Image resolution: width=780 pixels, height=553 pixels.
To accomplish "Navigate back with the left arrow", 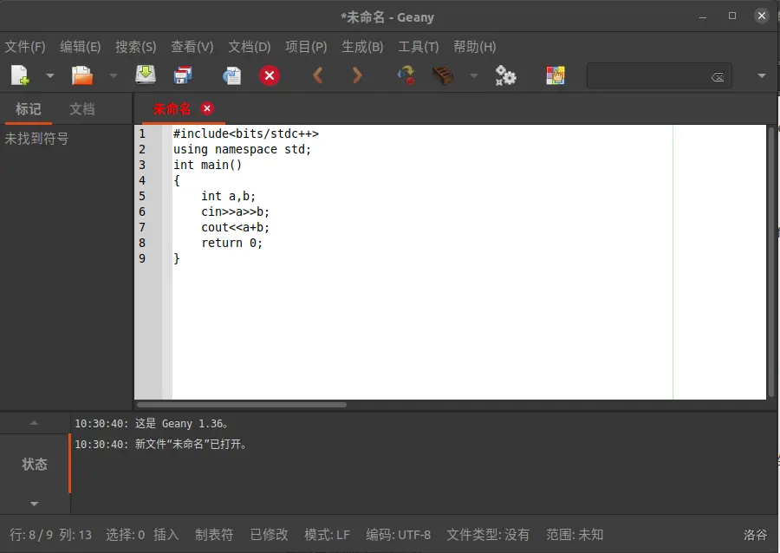I will (x=317, y=76).
